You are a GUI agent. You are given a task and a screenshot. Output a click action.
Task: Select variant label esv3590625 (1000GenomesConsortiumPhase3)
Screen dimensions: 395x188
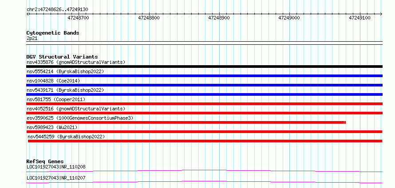80,118
